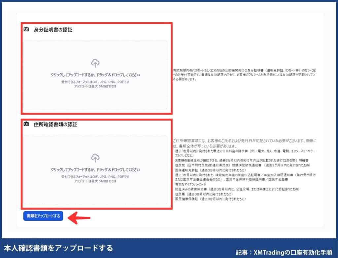Click the passport ID requirement text 有効期限内のパスポート

pyautogui.click(x=245, y=75)
